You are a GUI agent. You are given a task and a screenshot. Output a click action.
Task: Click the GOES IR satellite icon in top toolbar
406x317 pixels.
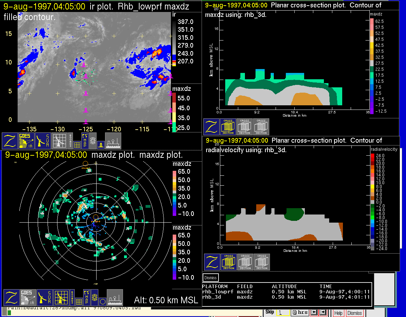click(x=26, y=141)
